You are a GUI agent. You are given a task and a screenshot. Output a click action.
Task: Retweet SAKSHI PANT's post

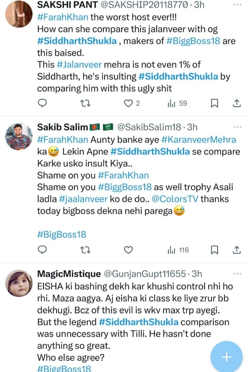85,103
